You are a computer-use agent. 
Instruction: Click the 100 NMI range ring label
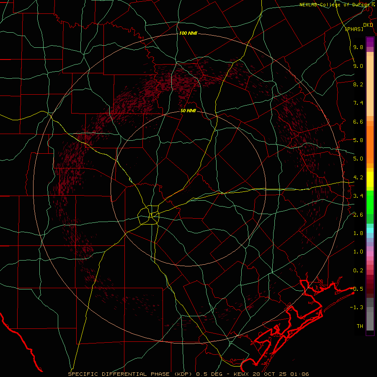pyautogui.click(x=188, y=33)
